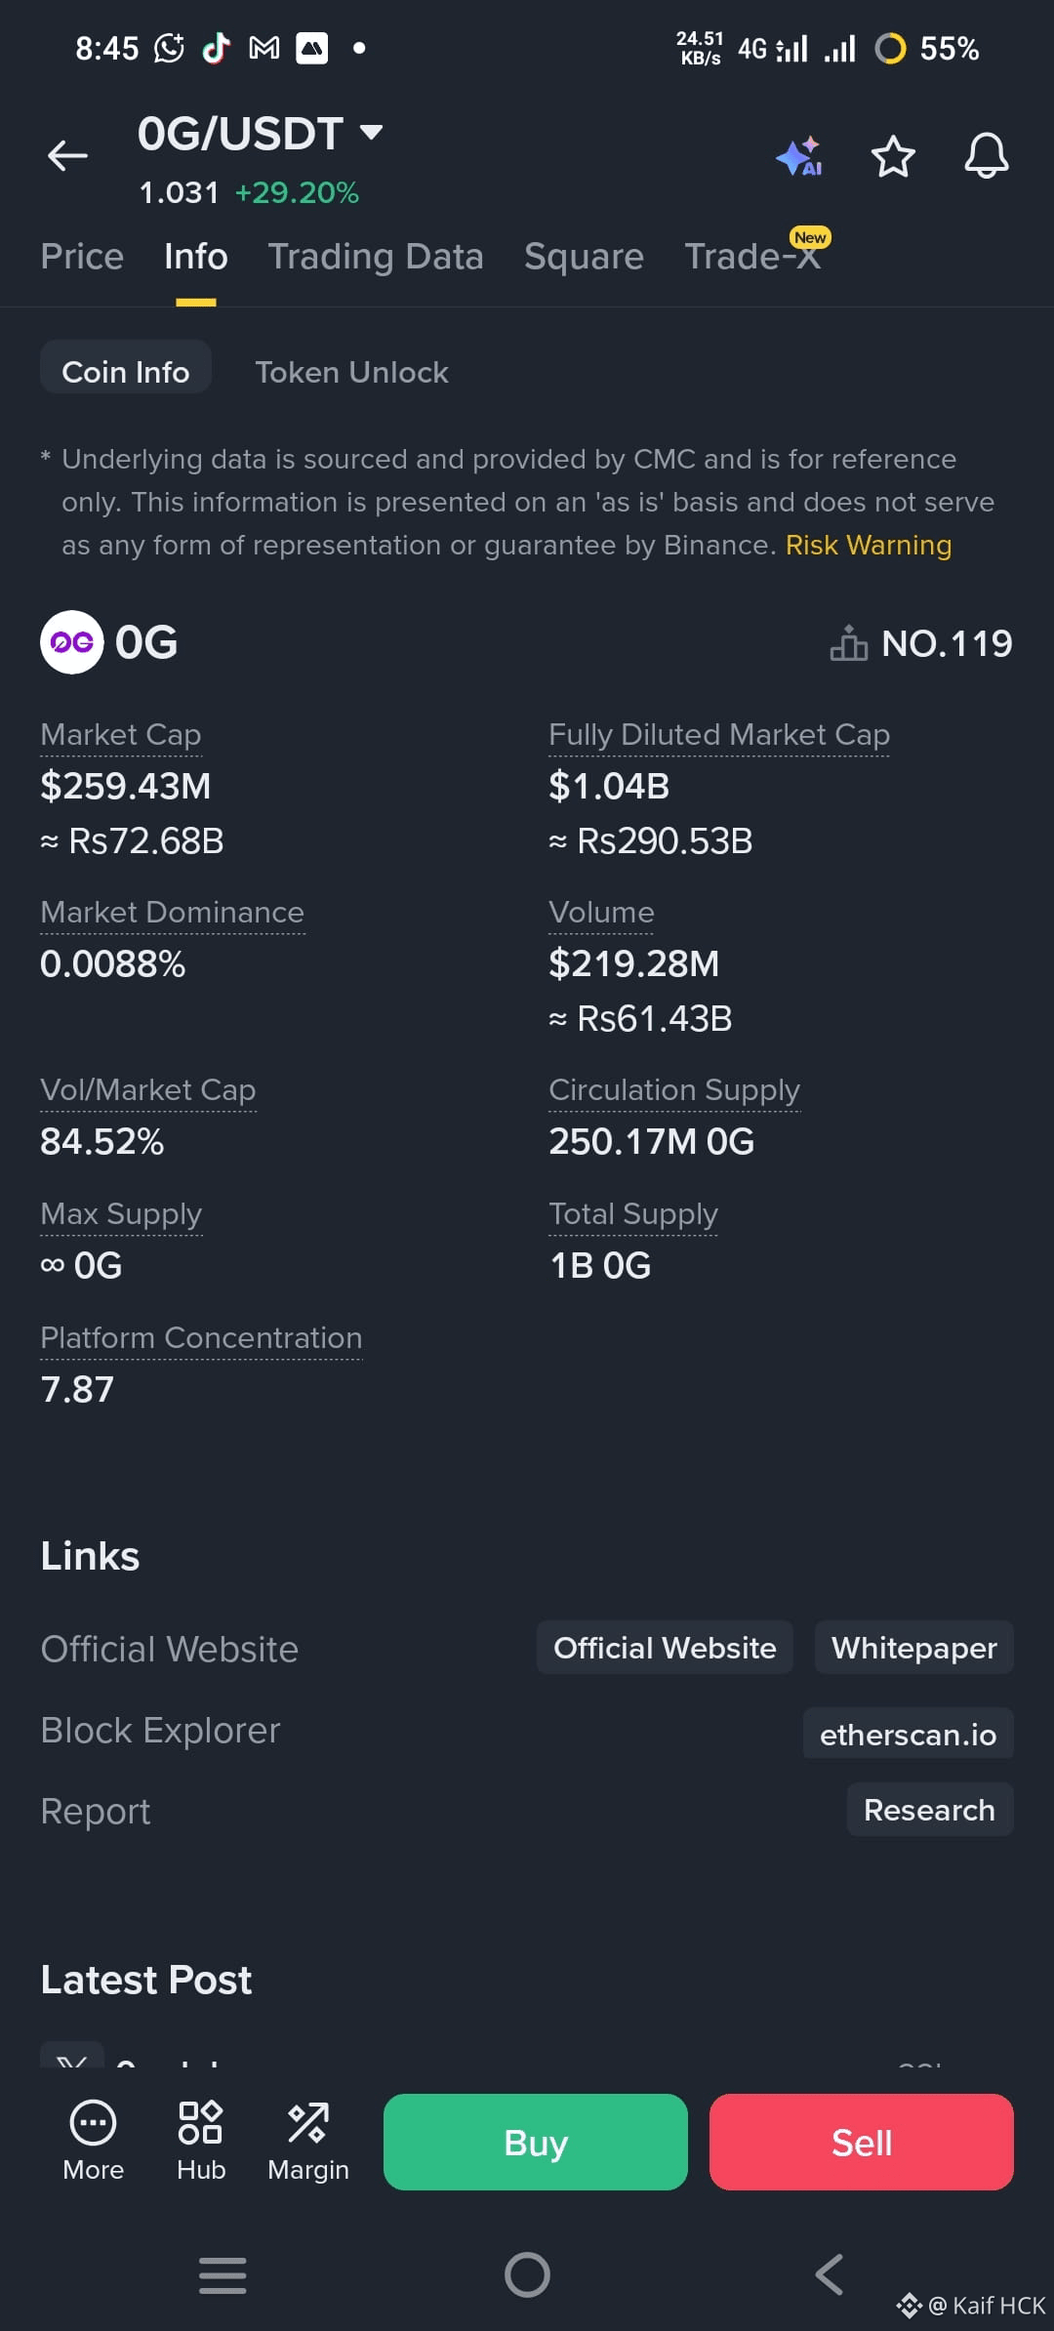
Task: Tap the back arrow to exit pair view
Action: click(65, 156)
